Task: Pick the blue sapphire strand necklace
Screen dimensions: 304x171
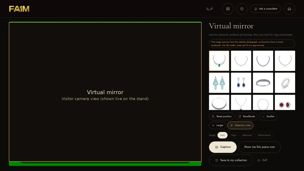Action: (x=263, y=61)
